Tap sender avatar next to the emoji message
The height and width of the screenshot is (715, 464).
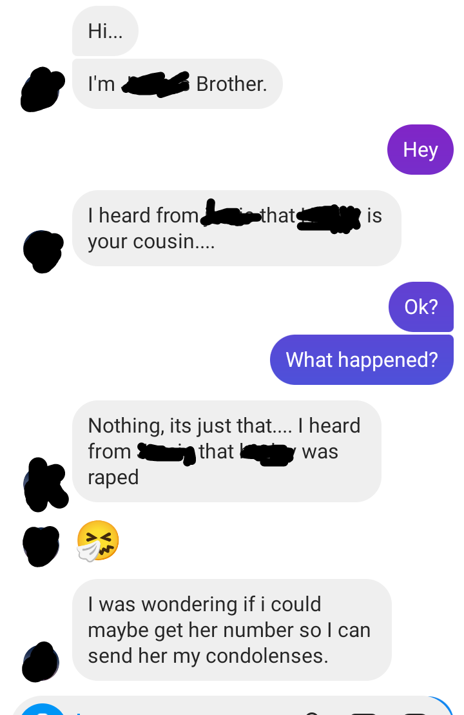click(41, 546)
